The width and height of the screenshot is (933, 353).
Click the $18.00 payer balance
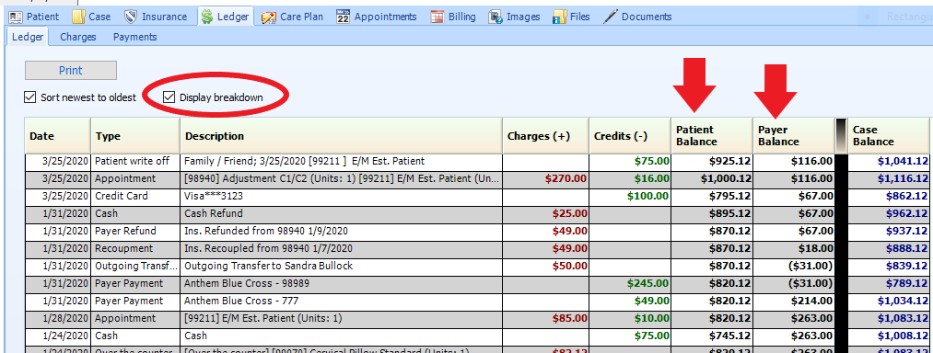814,248
